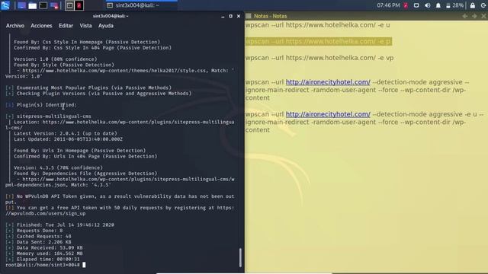
Task: Close the Notas sticky note
Action: (x=483, y=16)
